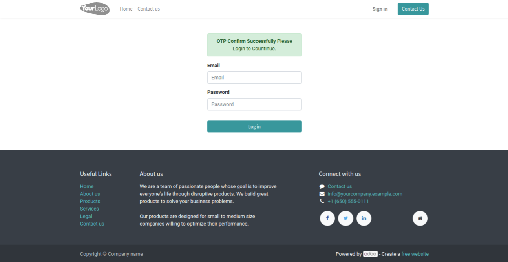This screenshot has width=508, height=262.
Task: Focus the Email input field
Action: (254, 78)
